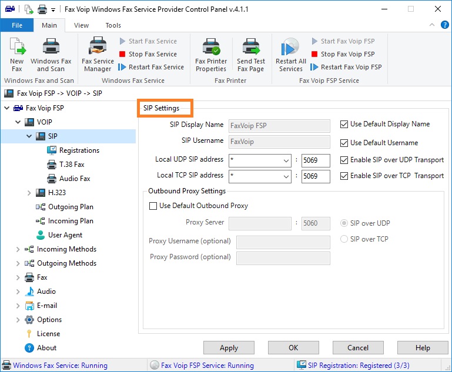This screenshot has height=372, width=452.
Task: Click Restart Fax Service
Action: (x=151, y=67)
